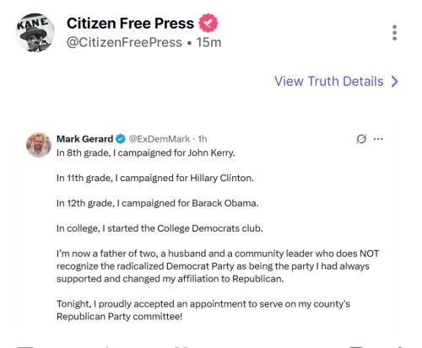This screenshot has height=348, width=422.
Task: Click the Mark Gerard name
Action: tap(84, 139)
